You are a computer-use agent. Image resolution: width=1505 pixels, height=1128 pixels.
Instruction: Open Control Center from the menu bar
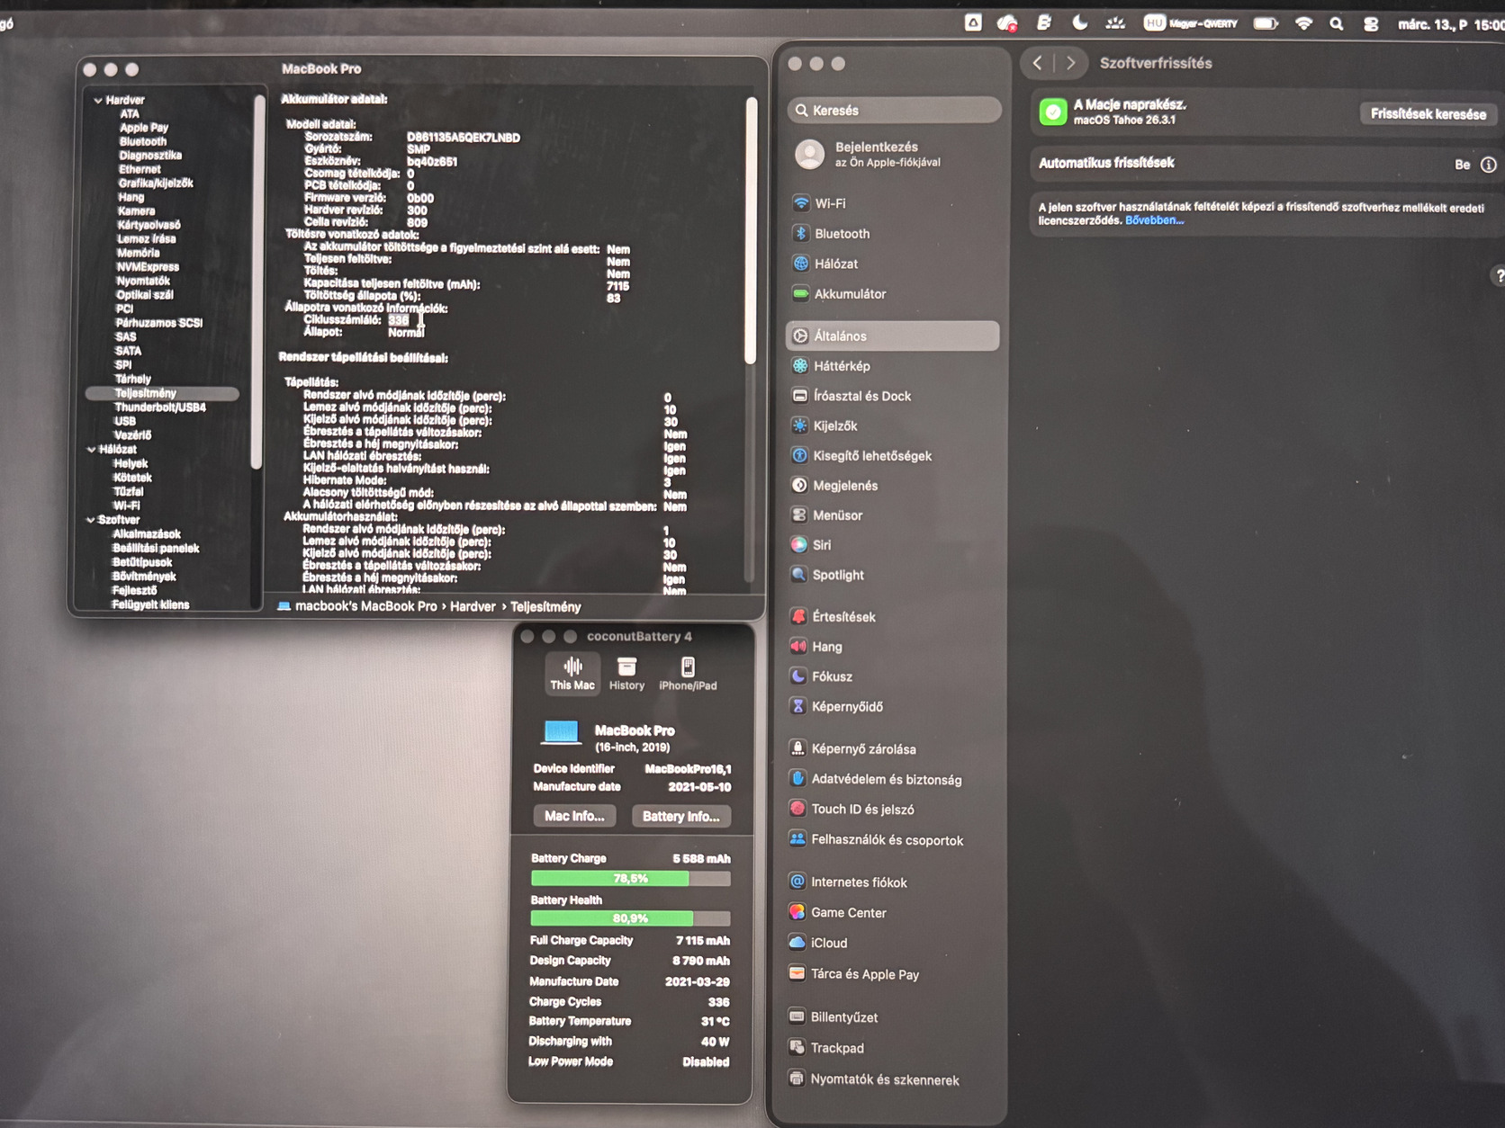[x=1371, y=24]
